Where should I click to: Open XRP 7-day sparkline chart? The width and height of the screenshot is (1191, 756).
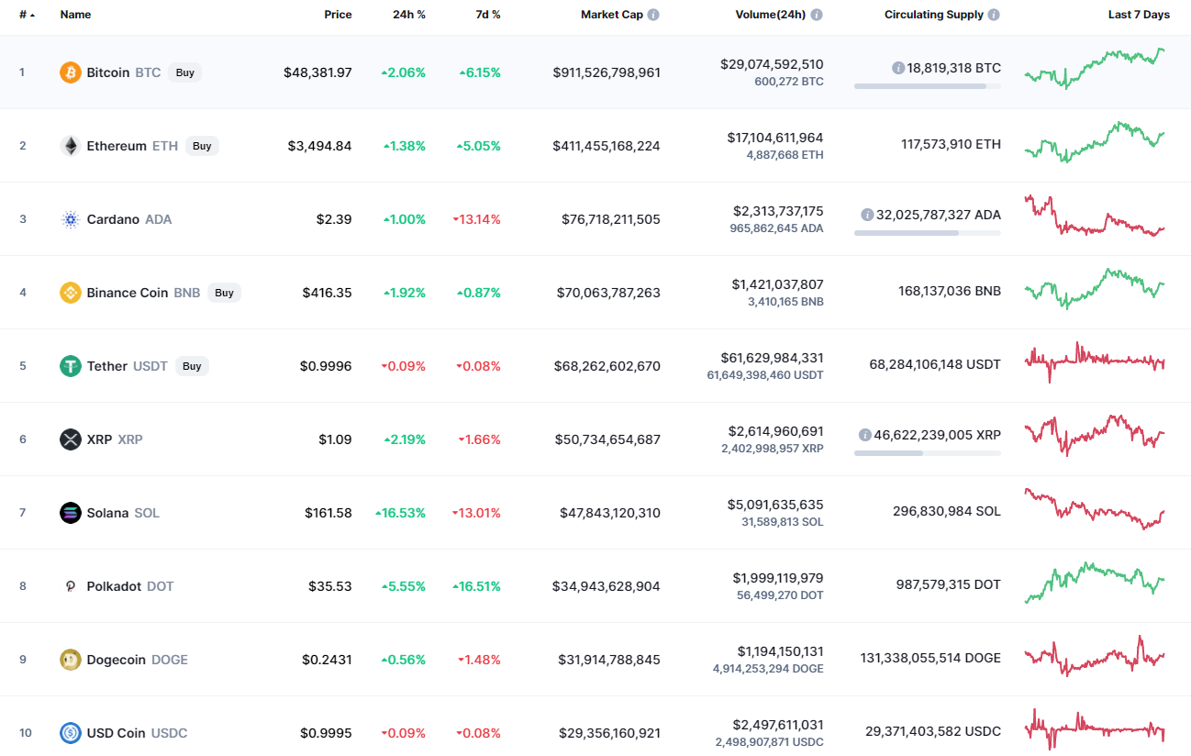[x=1095, y=436]
